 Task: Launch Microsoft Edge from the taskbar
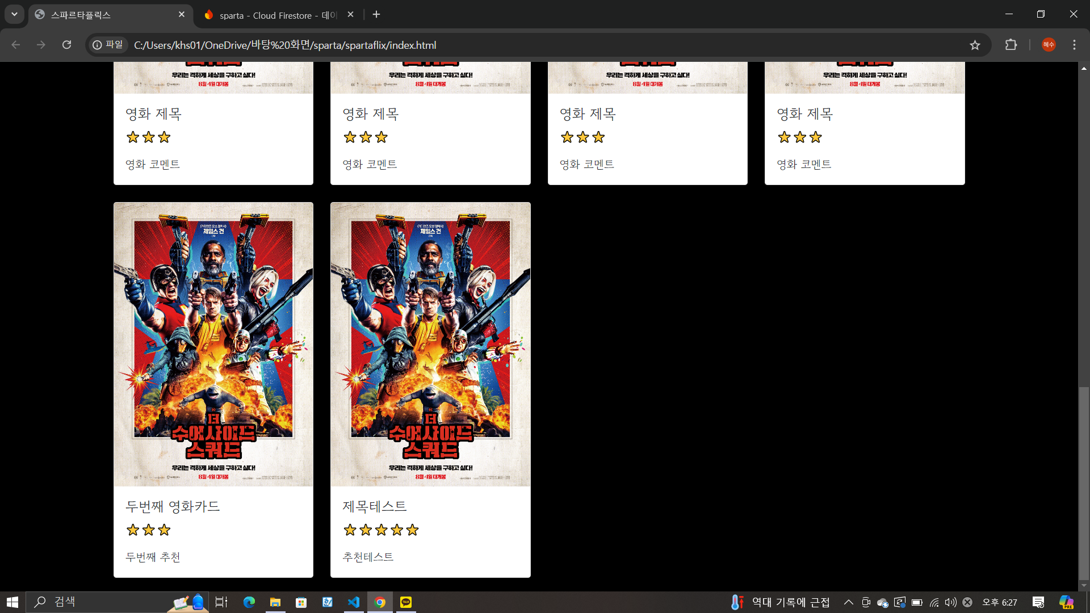coord(249,602)
